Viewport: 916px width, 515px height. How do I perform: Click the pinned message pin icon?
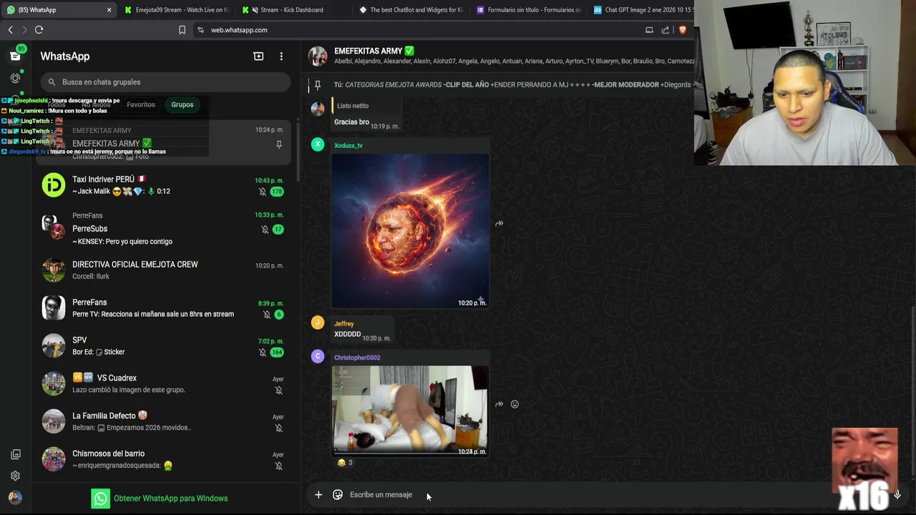coord(318,84)
